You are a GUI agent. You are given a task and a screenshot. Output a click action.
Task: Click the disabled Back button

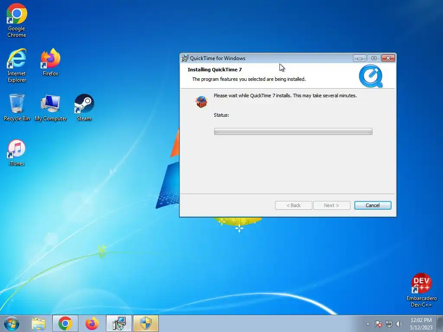click(294, 205)
